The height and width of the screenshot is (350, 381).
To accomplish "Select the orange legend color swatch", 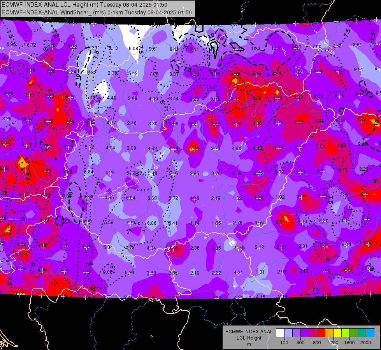I will (329, 332).
